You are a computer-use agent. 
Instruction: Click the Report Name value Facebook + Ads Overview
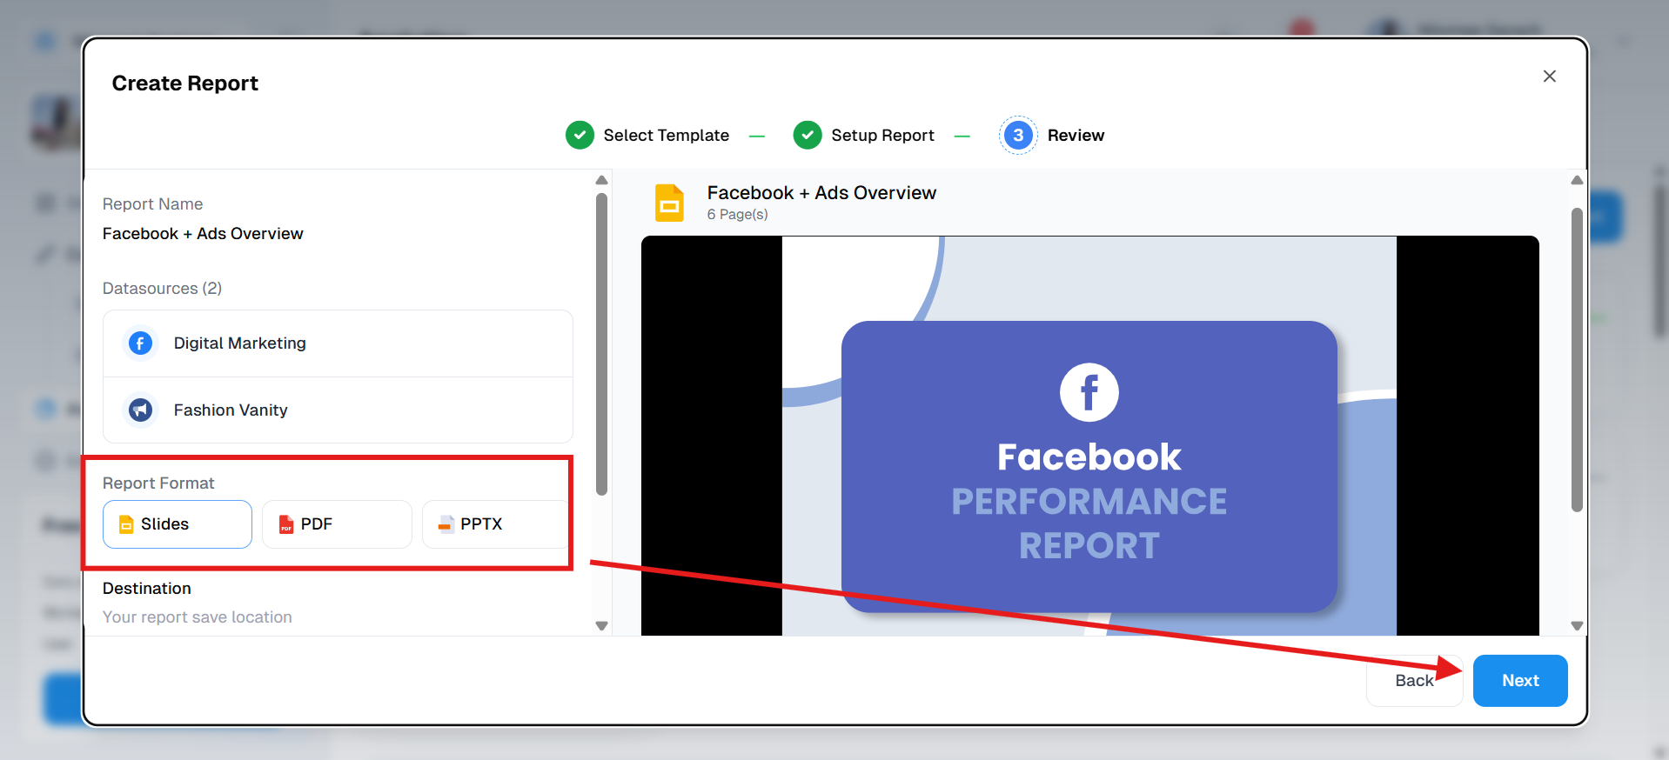click(203, 234)
